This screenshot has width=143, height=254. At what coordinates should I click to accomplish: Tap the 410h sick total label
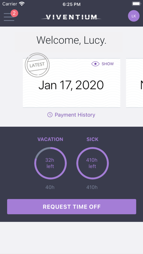(x=92, y=188)
